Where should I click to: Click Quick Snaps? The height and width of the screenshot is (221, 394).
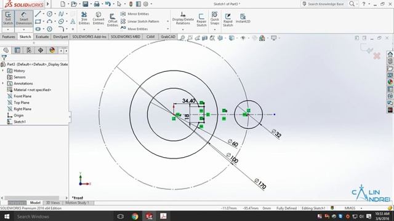pos(215,18)
